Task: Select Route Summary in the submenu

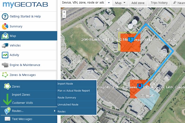Action: (67, 97)
